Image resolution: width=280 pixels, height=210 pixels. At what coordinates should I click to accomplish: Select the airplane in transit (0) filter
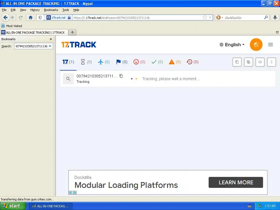(104, 62)
